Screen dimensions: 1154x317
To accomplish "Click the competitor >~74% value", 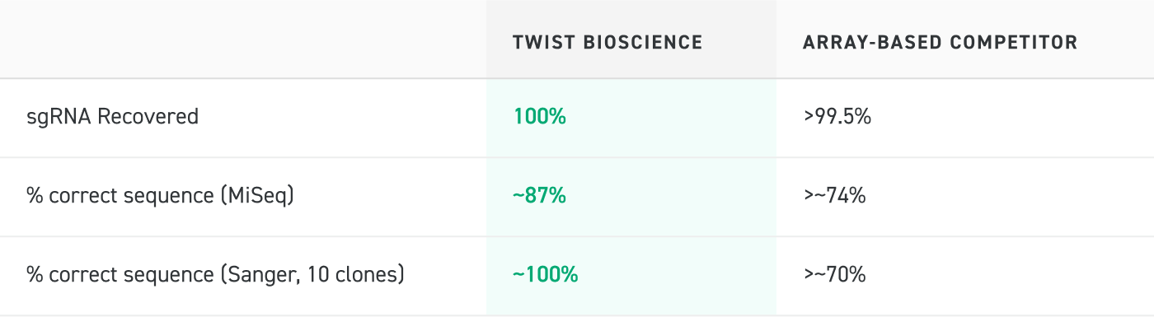I will pyautogui.click(x=834, y=196).
